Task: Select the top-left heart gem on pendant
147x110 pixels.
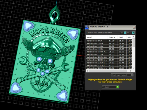Action: coord(28,26)
